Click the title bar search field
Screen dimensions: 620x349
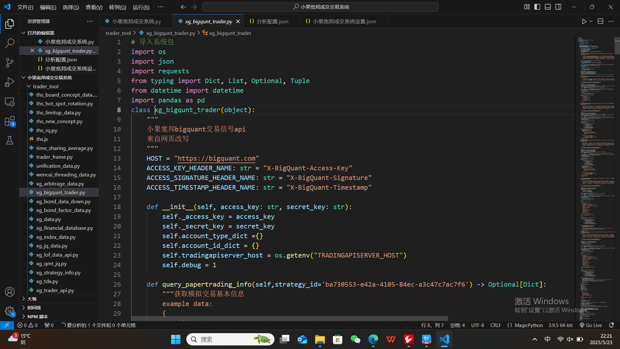pos(320,7)
